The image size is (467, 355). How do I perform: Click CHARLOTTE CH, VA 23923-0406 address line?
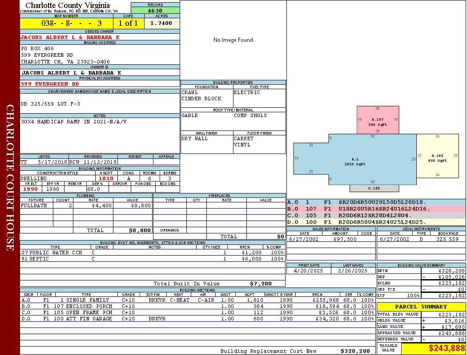(65, 62)
